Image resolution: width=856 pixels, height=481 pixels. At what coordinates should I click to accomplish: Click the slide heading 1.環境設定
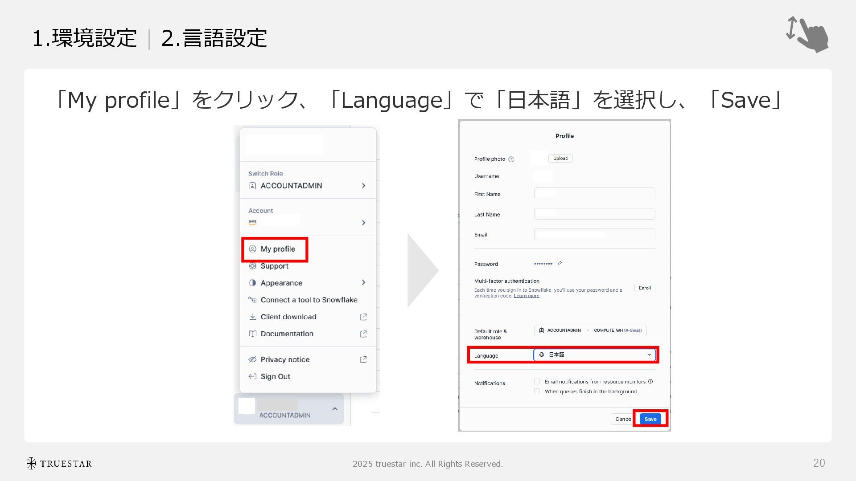click(x=85, y=38)
